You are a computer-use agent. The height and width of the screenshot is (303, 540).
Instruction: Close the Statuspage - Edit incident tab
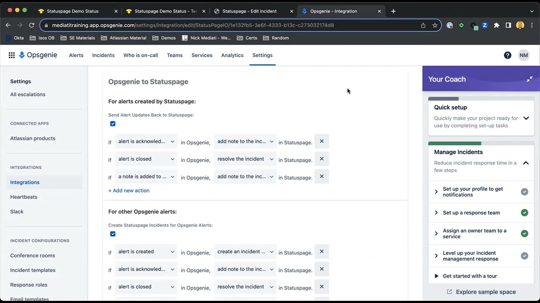coord(292,11)
